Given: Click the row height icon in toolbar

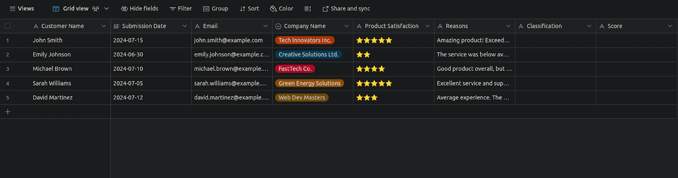Looking at the screenshot, I should pyautogui.click(x=308, y=9).
